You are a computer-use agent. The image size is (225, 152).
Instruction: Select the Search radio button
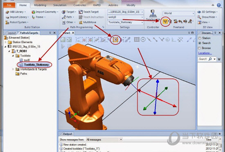200,43
